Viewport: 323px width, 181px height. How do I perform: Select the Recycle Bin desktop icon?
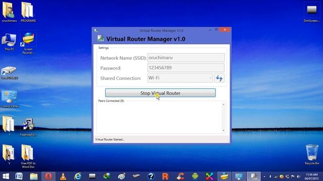pos(312,154)
